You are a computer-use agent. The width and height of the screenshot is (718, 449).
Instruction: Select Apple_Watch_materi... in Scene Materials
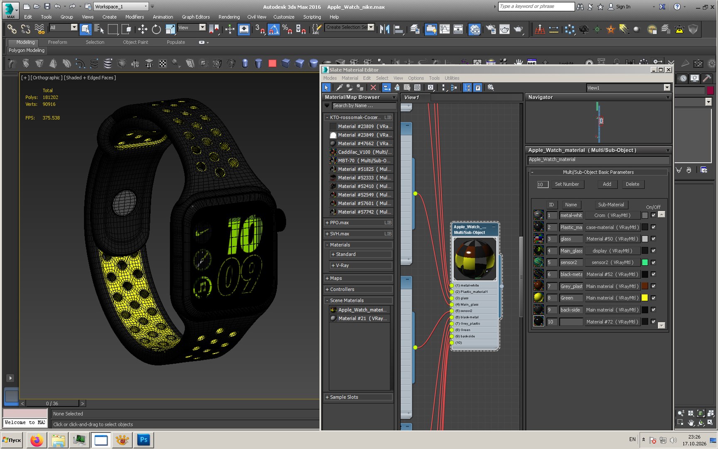360,310
